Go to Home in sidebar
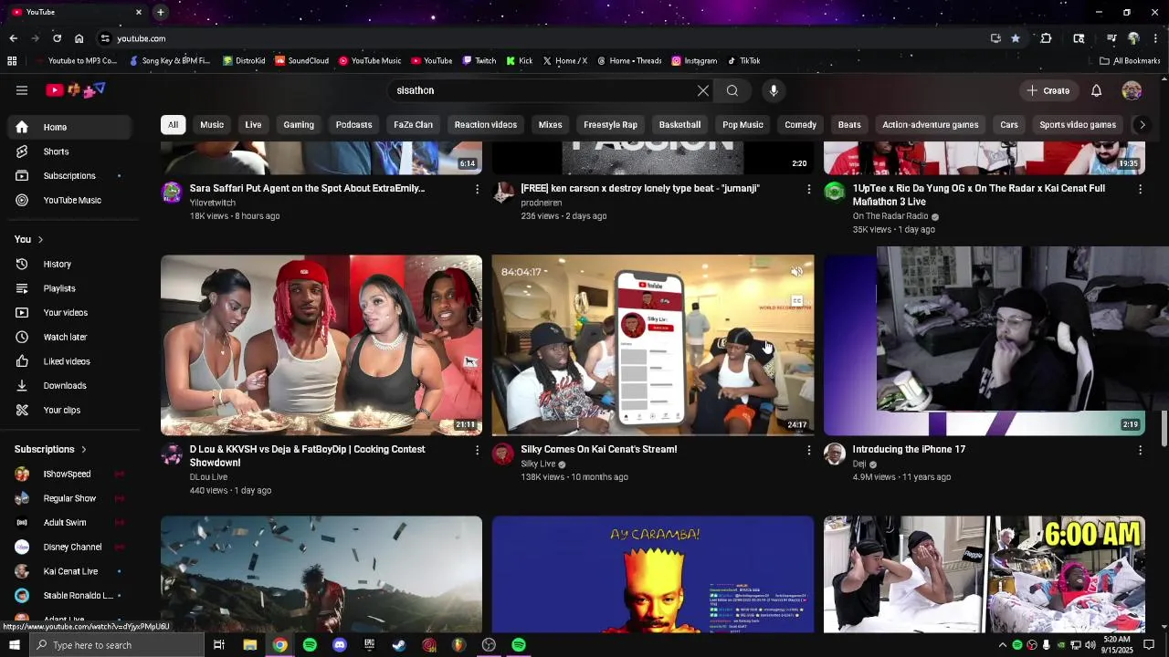This screenshot has height=657, width=1169. click(70, 127)
